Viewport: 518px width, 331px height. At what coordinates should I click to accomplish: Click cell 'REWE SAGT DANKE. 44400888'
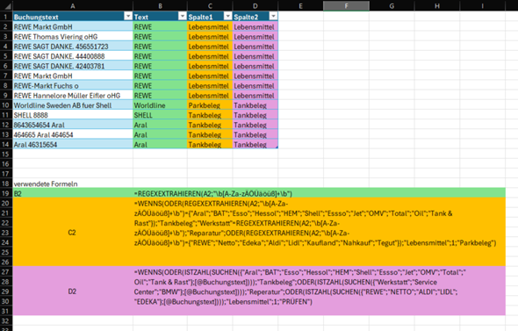point(73,56)
